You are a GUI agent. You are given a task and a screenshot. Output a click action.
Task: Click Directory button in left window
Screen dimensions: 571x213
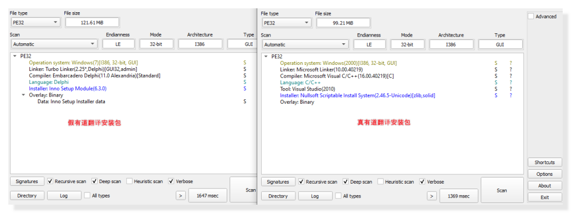click(27, 195)
